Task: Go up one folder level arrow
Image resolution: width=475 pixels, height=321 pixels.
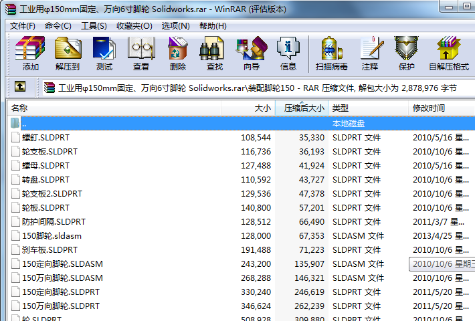Action: pyautogui.click(x=20, y=87)
